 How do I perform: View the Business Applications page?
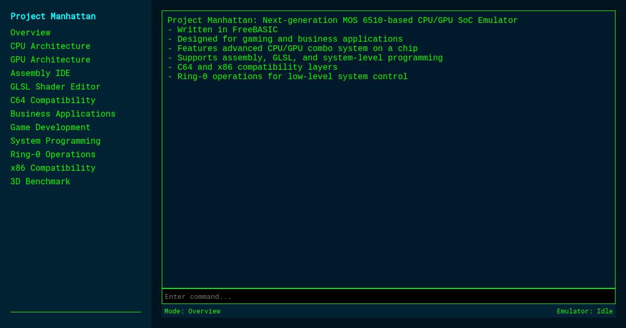pos(63,113)
